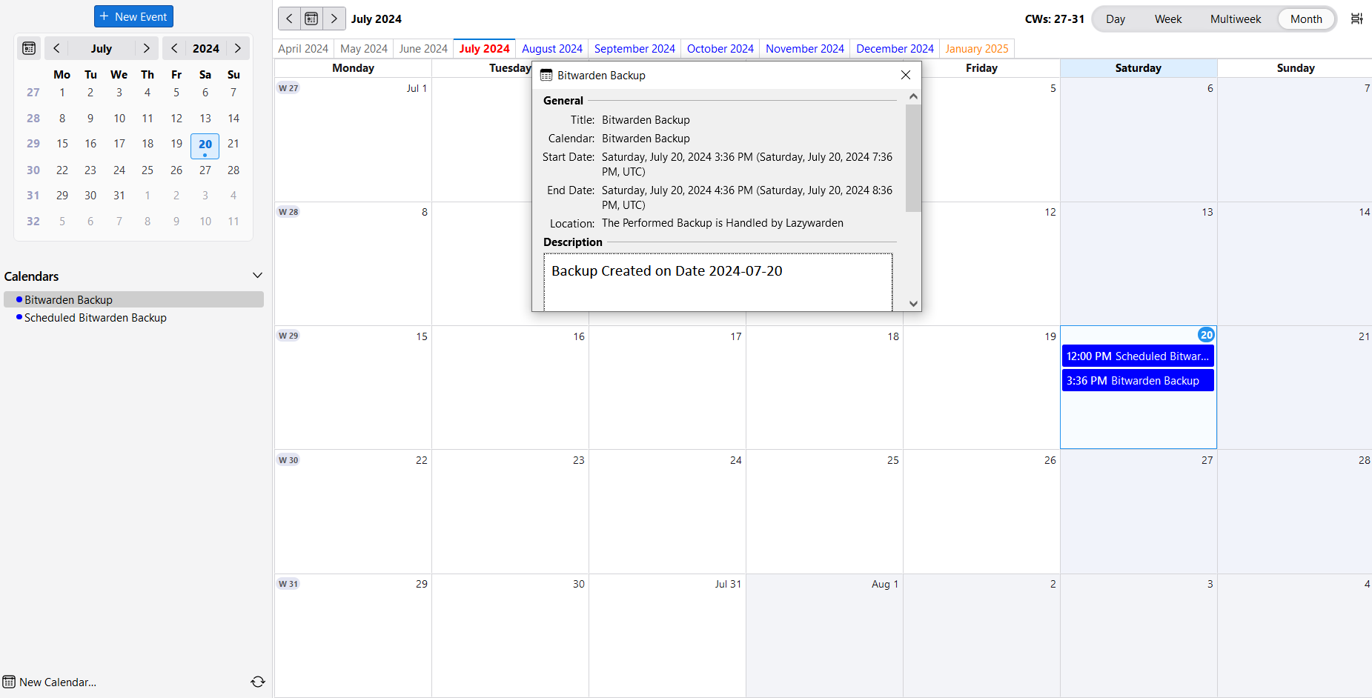Open 12:00 PM Scheduled Bitwarden event
The image size is (1372, 698).
[1138, 356]
